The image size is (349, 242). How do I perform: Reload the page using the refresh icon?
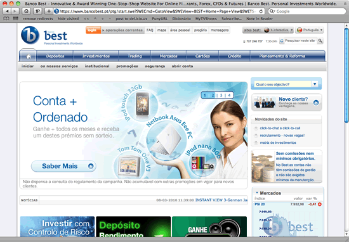pos(261,11)
